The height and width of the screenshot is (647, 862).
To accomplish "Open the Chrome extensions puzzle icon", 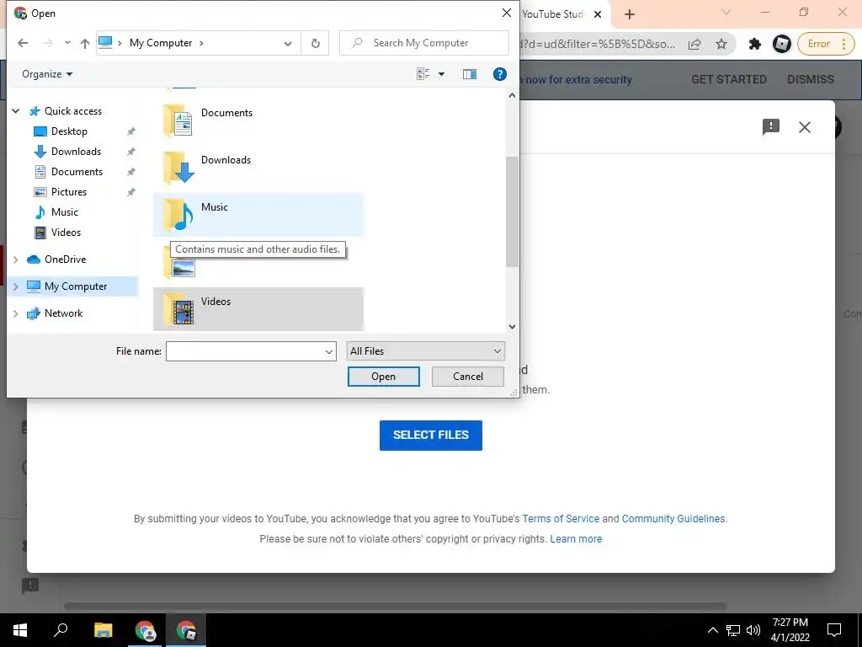I will point(755,44).
